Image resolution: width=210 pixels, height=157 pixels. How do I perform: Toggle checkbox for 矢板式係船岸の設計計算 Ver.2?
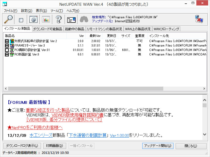coord(7,41)
